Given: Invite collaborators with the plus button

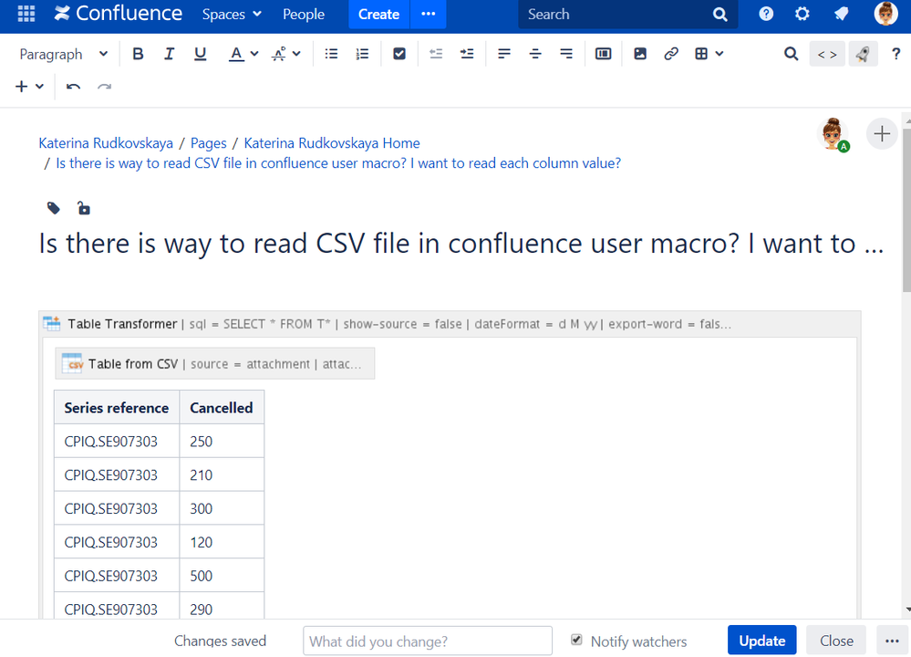Looking at the screenshot, I should click(882, 134).
